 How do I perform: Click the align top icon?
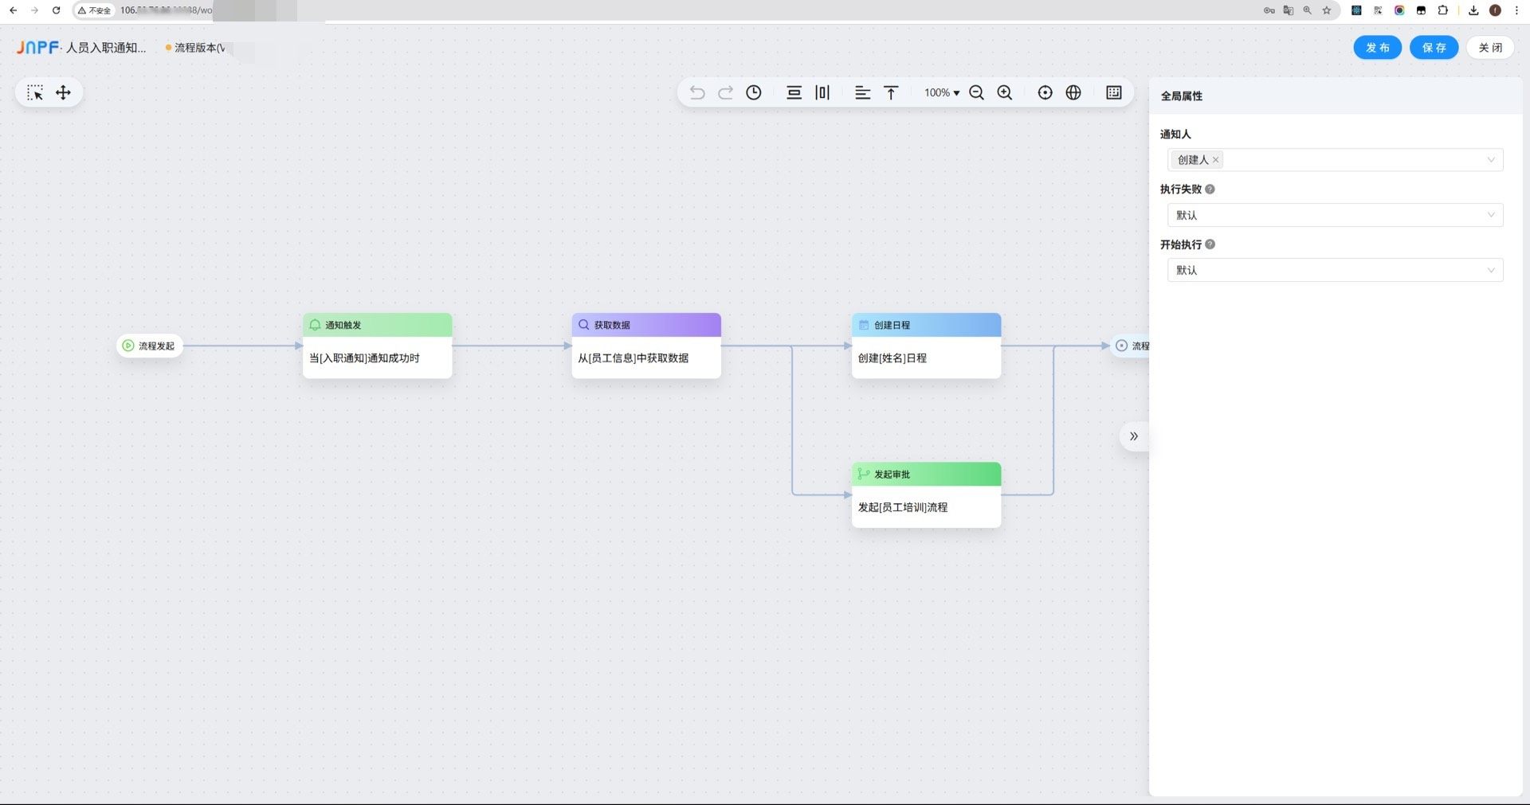click(891, 93)
